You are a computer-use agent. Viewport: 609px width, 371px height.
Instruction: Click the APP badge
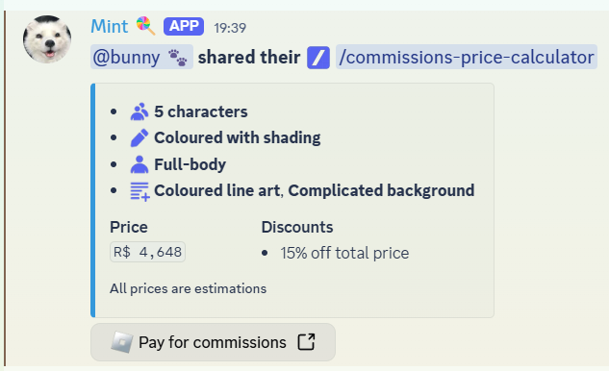(184, 26)
